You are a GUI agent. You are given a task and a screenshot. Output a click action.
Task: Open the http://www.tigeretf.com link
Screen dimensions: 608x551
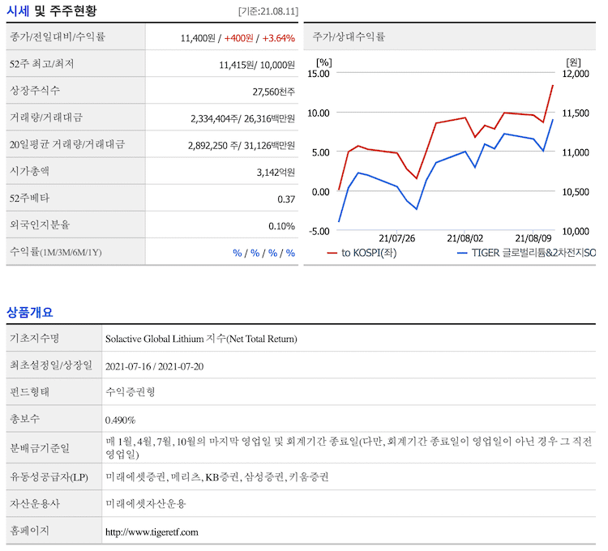152,532
